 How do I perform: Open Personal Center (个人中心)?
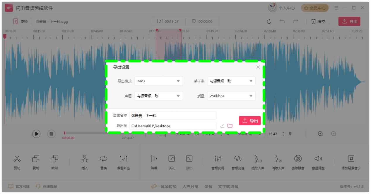(x=281, y=8)
